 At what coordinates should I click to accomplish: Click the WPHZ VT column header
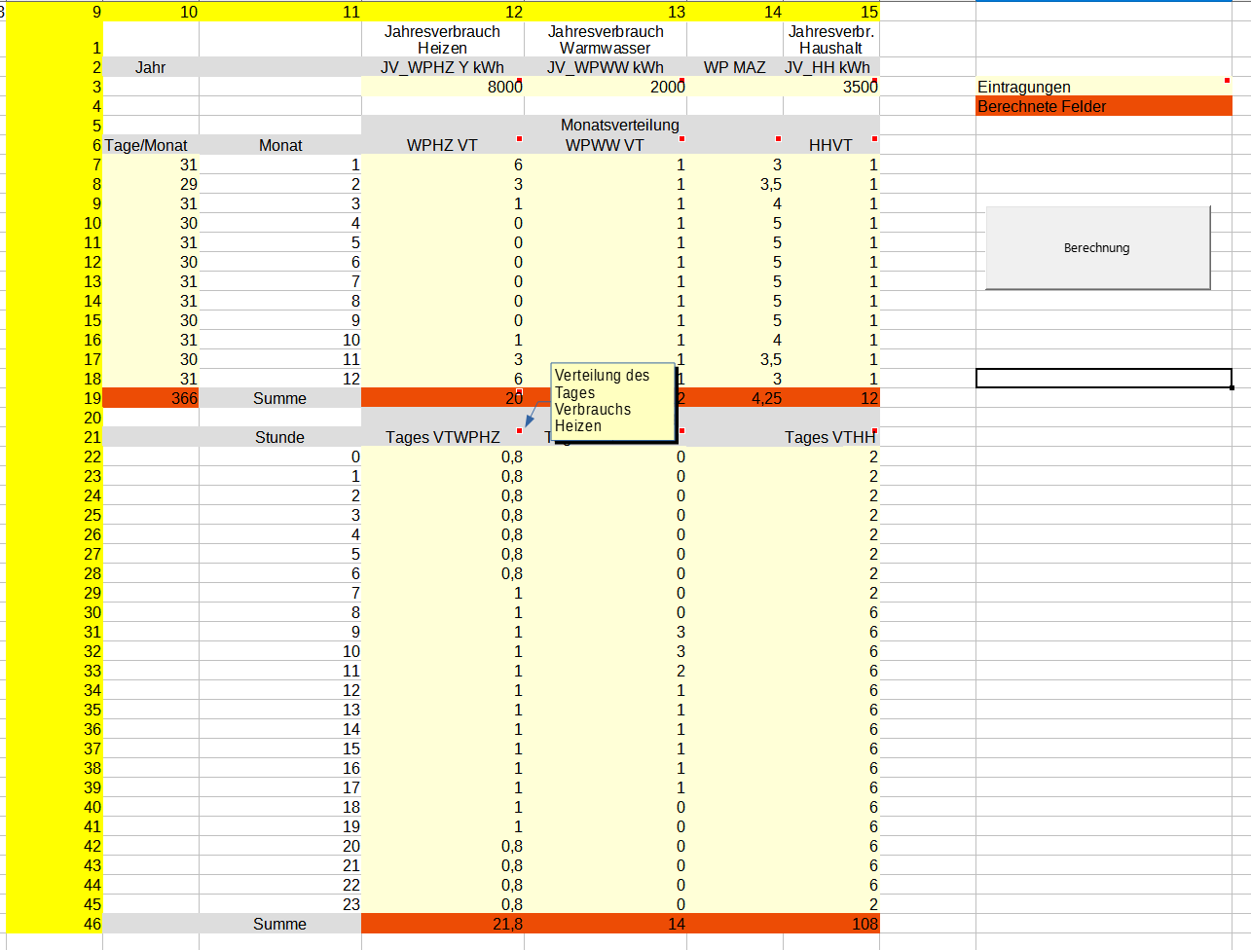click(442, 145)
